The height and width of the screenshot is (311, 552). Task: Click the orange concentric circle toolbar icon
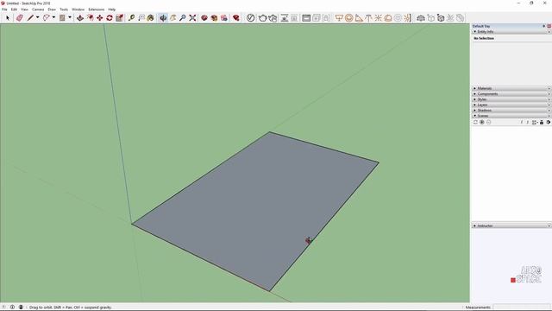[348, 17]
